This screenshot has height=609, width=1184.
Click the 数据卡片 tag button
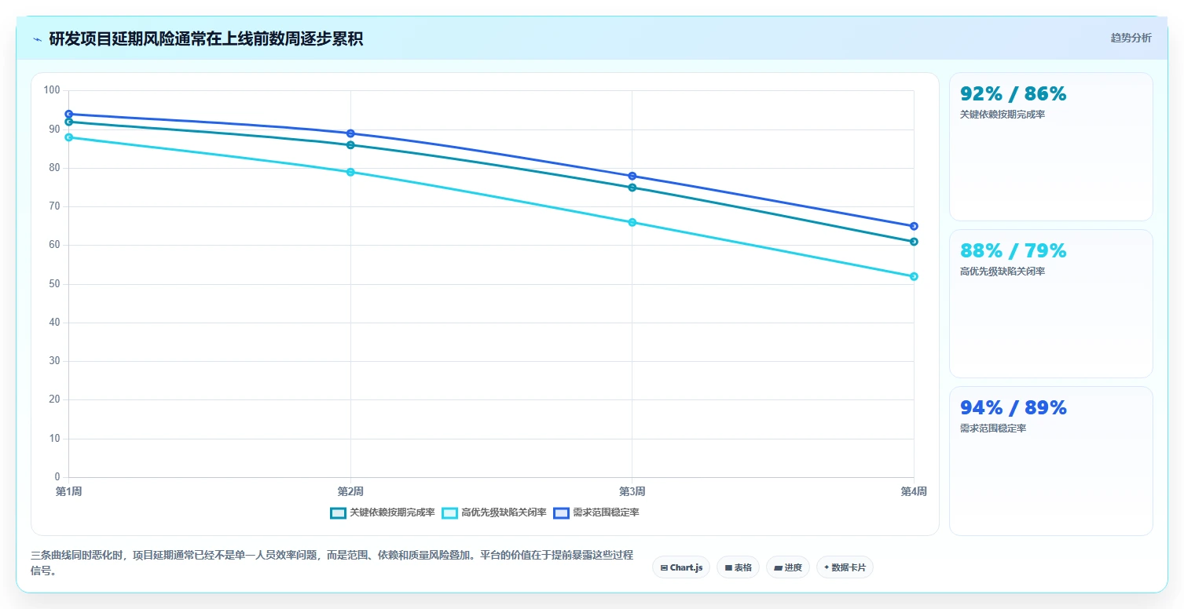[845, 567]
